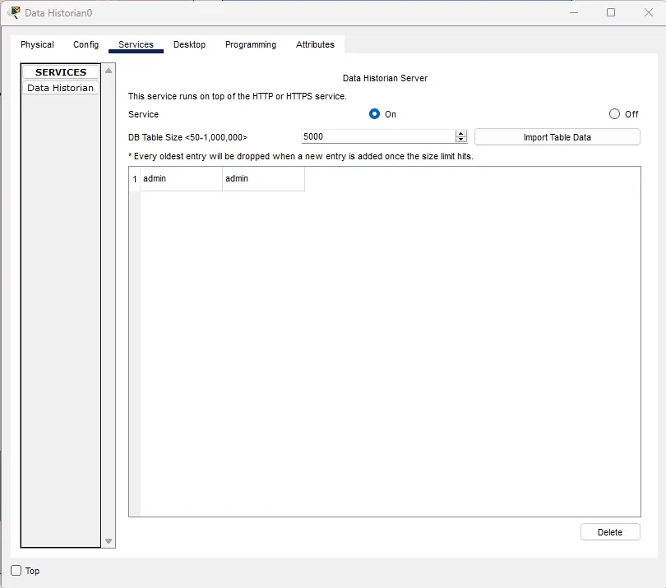Viewport: 666px width, 588px height.
Task: Decrease DB Table Size with the down stepper arrow
Action: (x=460, y=140)
